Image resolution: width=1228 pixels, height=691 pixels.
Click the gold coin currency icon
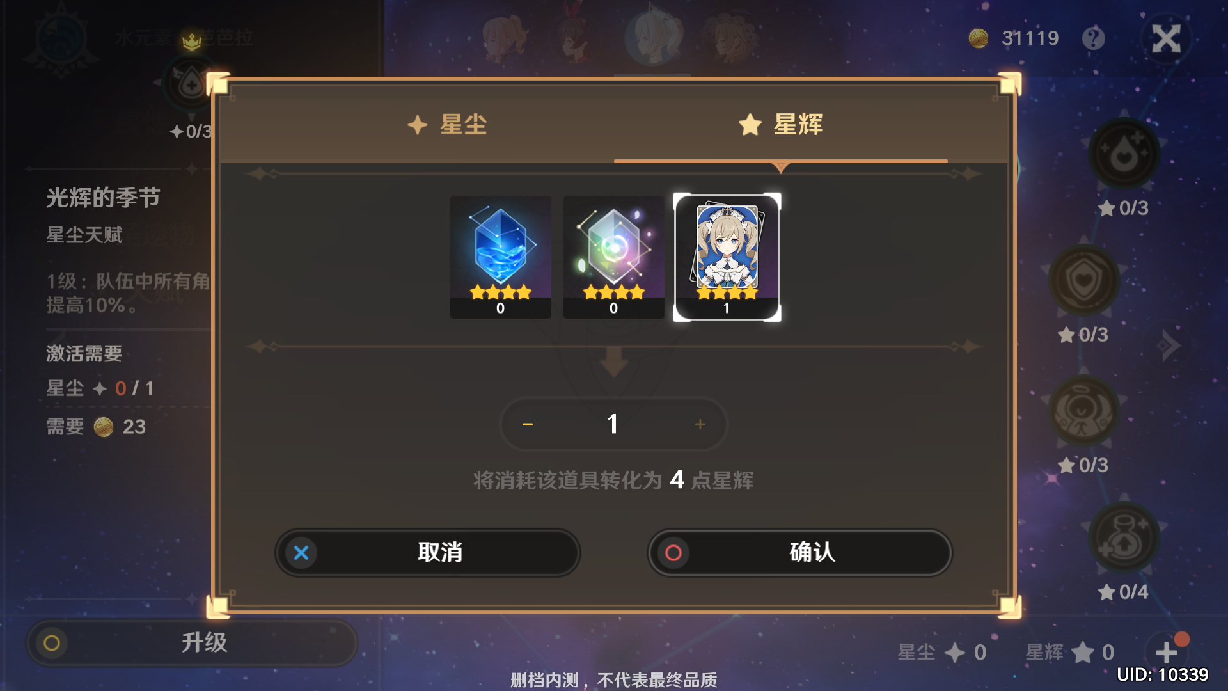pyautogui.click(x=979, y=38)
